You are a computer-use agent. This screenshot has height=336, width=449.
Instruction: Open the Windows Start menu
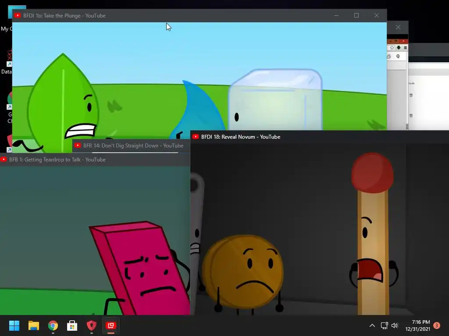[x=14, y=325]
